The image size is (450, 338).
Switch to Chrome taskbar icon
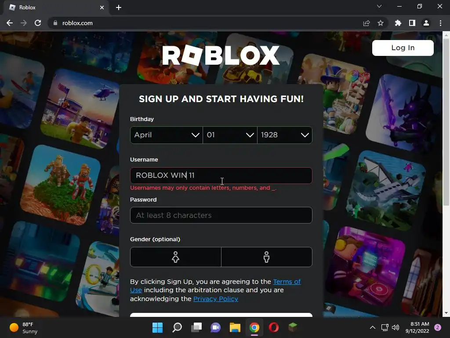click(254, 327)
